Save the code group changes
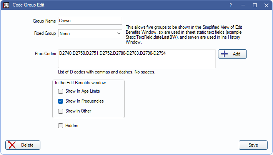Image resolution: width=273 pixels, height=155 pixels. click(x=253, y=145)
